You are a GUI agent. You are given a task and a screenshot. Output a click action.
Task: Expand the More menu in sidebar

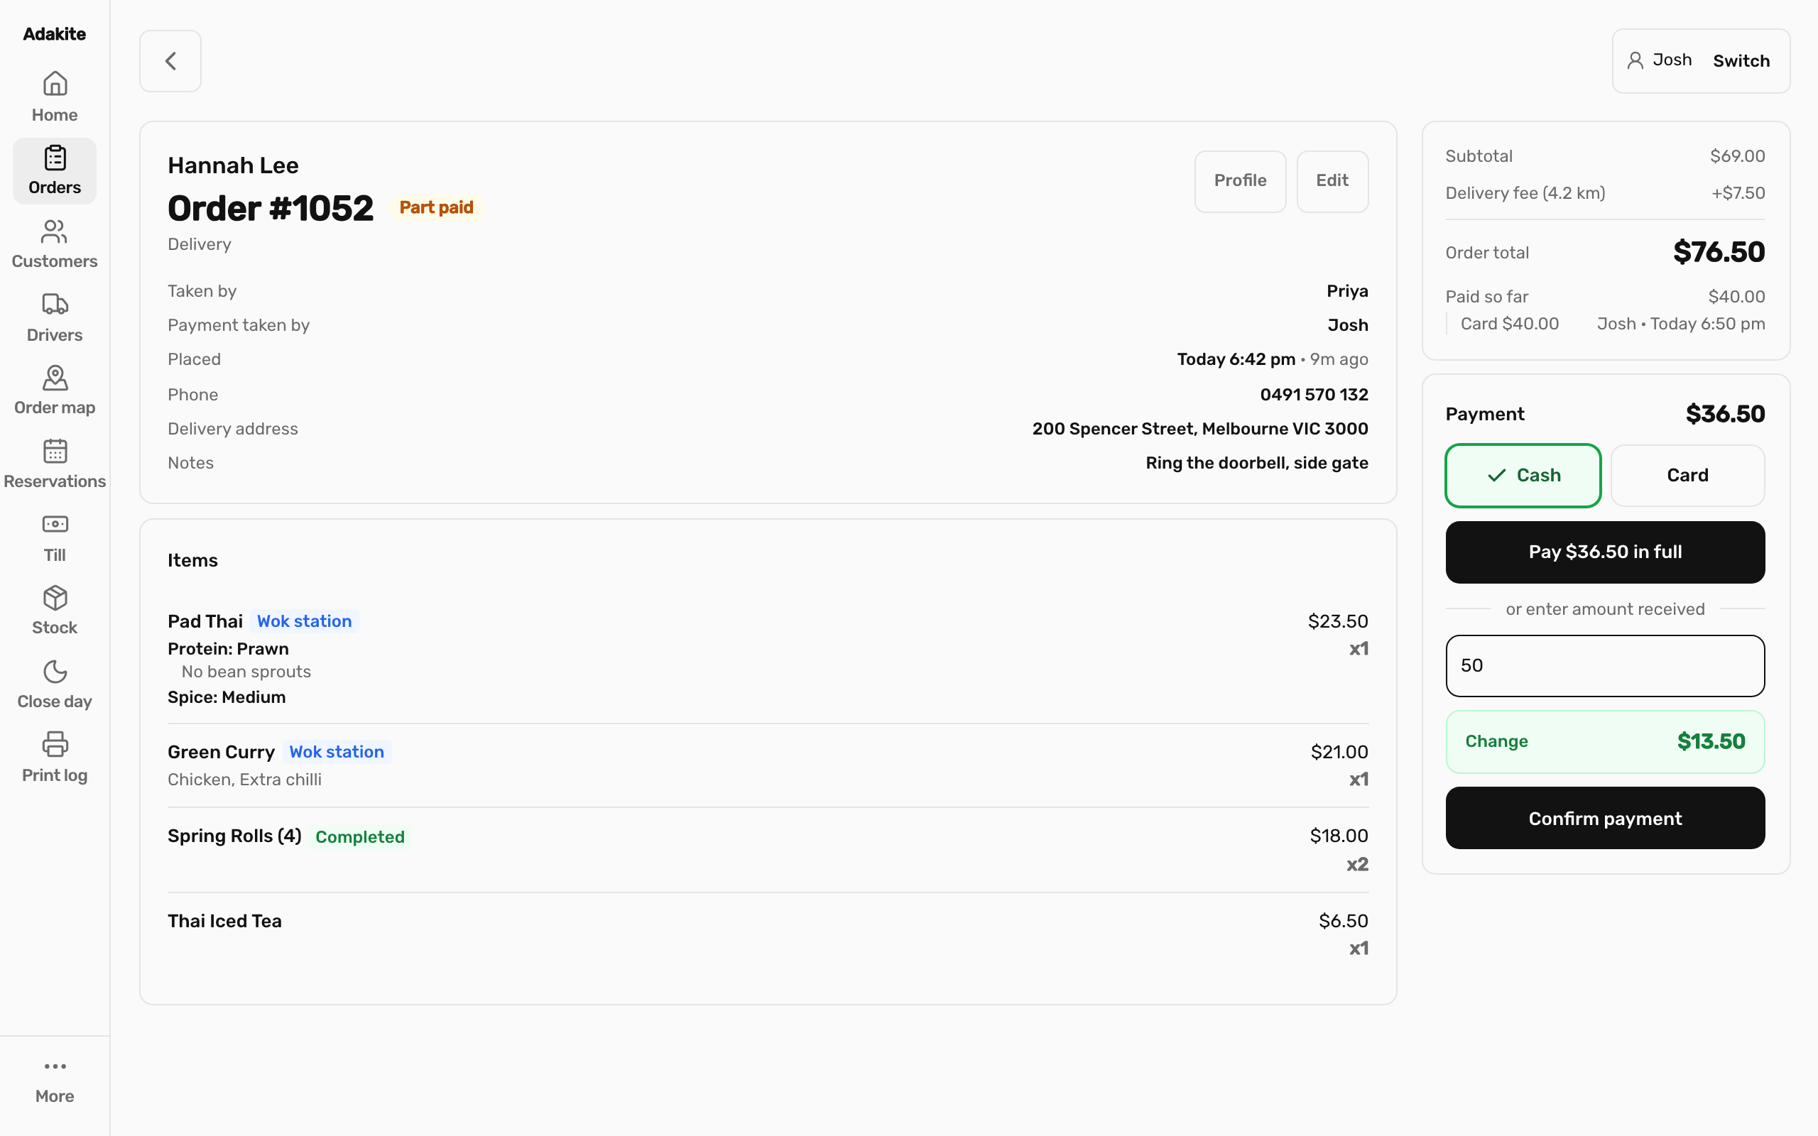[55, 1081]
